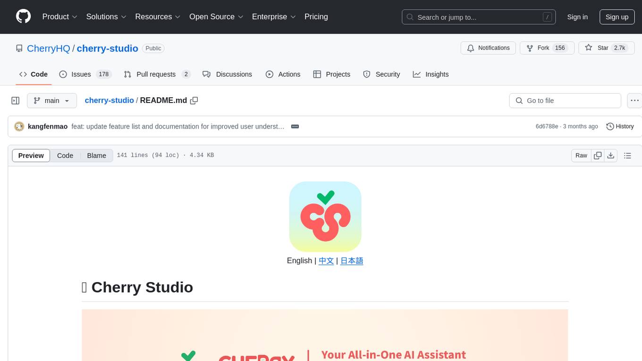Screen dimensions: 642x361
Task: Open the Insights tab
Action: click(x=431, y=74)
